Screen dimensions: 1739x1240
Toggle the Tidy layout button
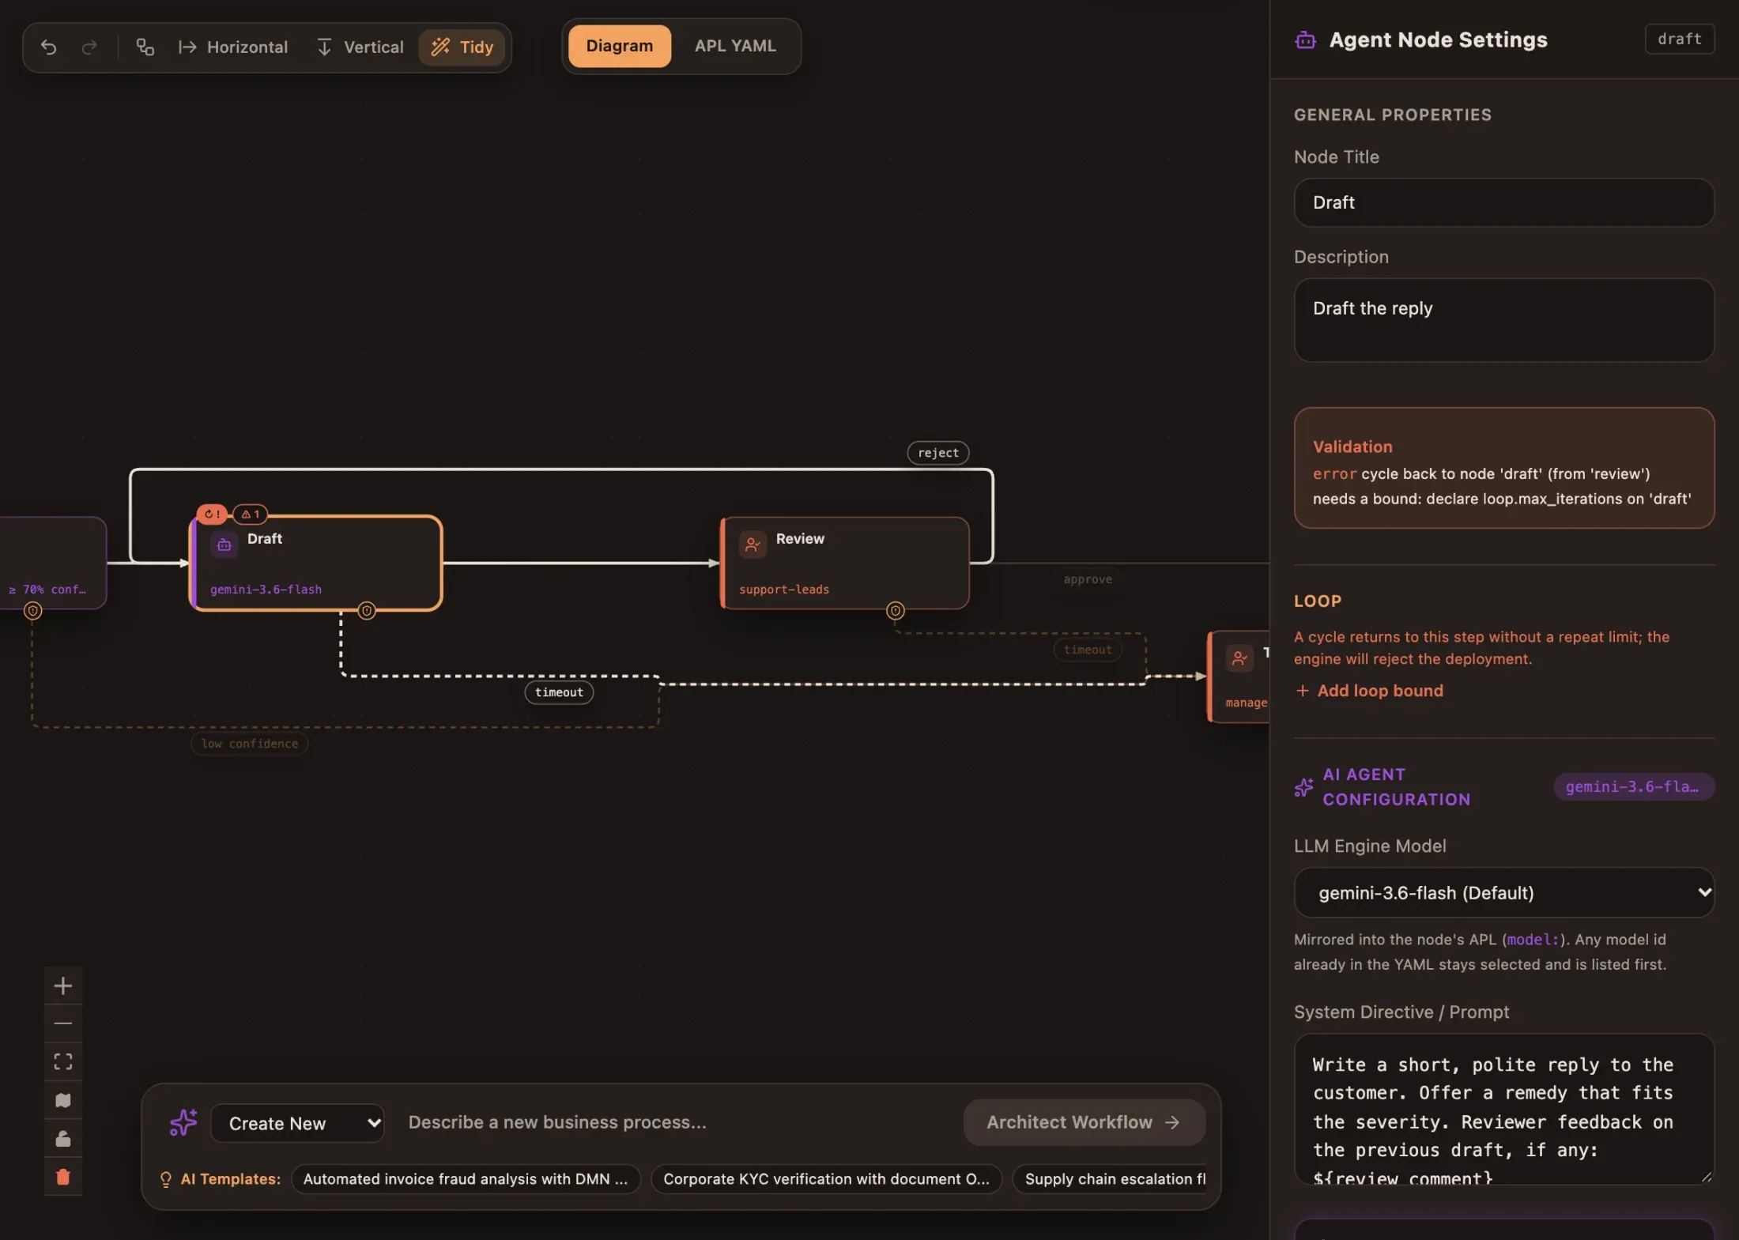tap(462, 47)
